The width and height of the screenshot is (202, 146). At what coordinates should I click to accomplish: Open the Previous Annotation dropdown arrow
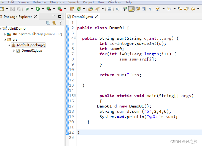coord(174,9)
